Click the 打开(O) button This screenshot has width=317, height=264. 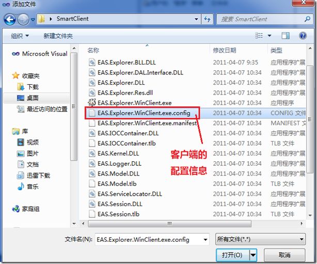[233, 255]
